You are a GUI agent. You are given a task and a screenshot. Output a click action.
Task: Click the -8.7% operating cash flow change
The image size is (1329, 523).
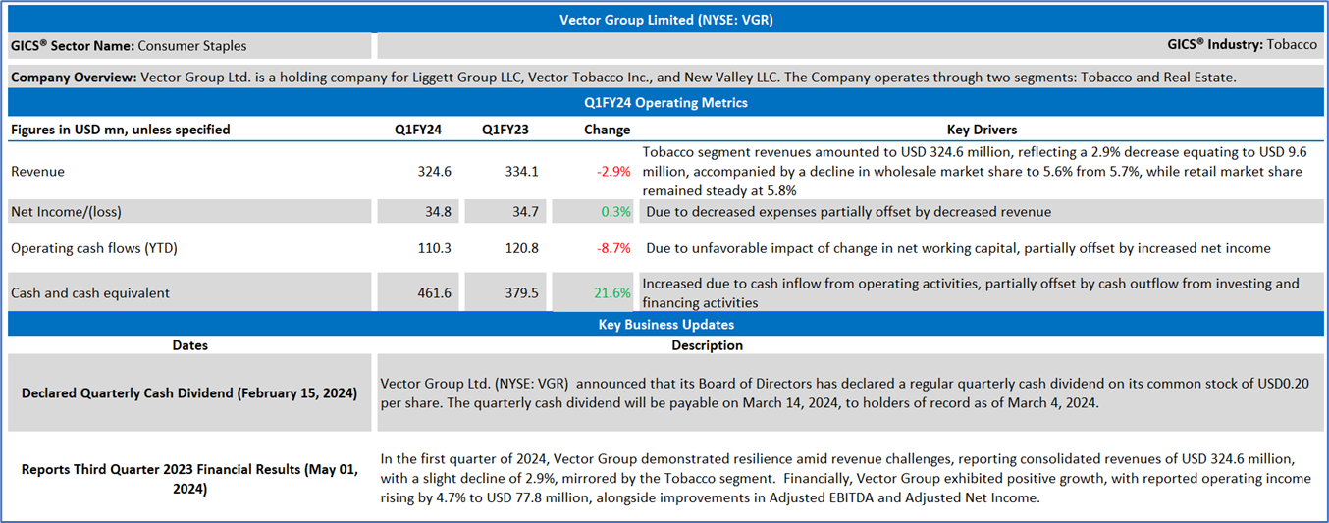(613, 248)
